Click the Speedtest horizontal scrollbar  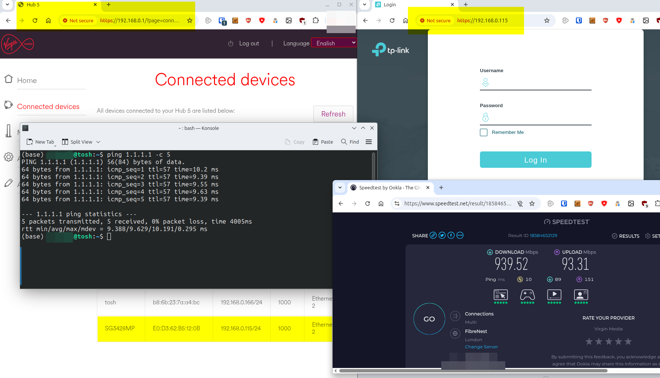[473, 371]
